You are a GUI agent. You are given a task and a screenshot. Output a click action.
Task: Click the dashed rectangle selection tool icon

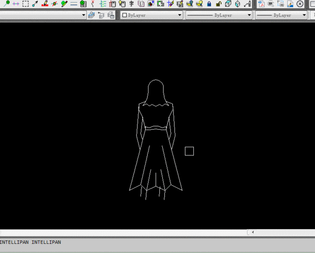click(x=25, y=4)
